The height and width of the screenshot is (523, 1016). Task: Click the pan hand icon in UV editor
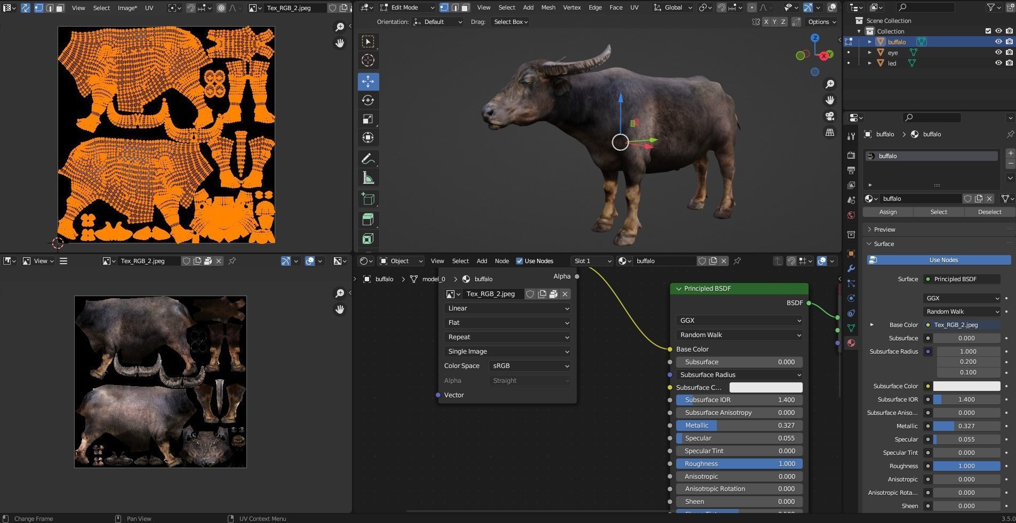pyautogui.click(x=339, y=43)
